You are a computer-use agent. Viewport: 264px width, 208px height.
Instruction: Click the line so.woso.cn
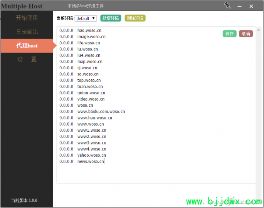(79, 74)
